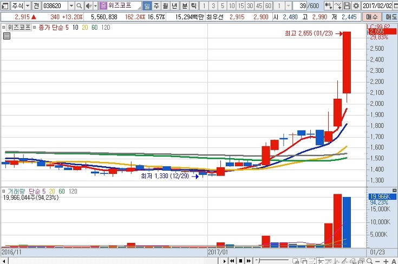Click the 5 moving average legend
398x264 pixels.
(67, 28)
